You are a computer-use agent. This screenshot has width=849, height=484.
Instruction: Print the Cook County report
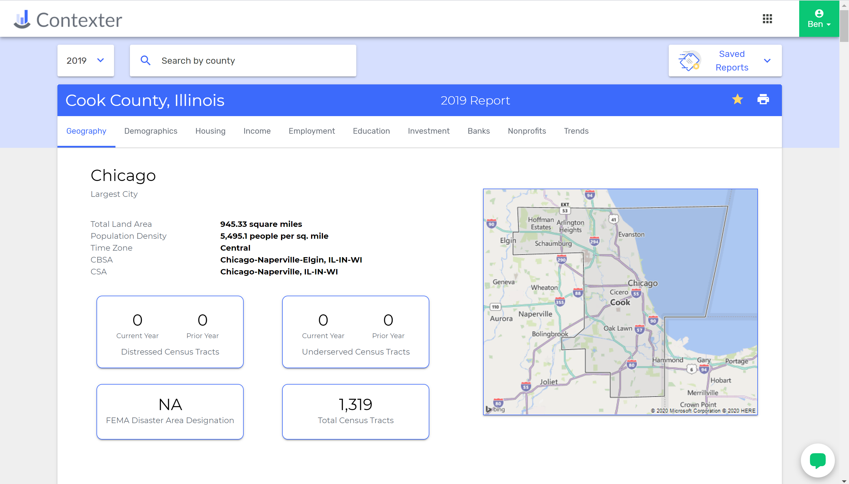763,99
